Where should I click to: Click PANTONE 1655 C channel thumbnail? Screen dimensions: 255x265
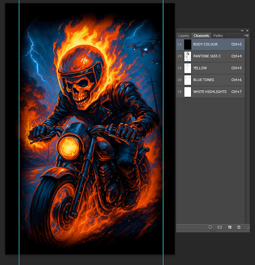[x=188, y=56]
